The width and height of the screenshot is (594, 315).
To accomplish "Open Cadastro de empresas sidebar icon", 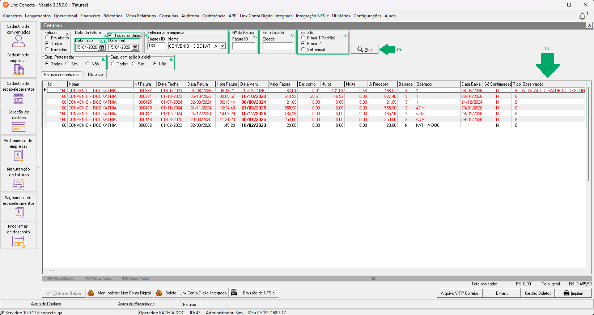I will pyautogui.click(x=18, y=64).
